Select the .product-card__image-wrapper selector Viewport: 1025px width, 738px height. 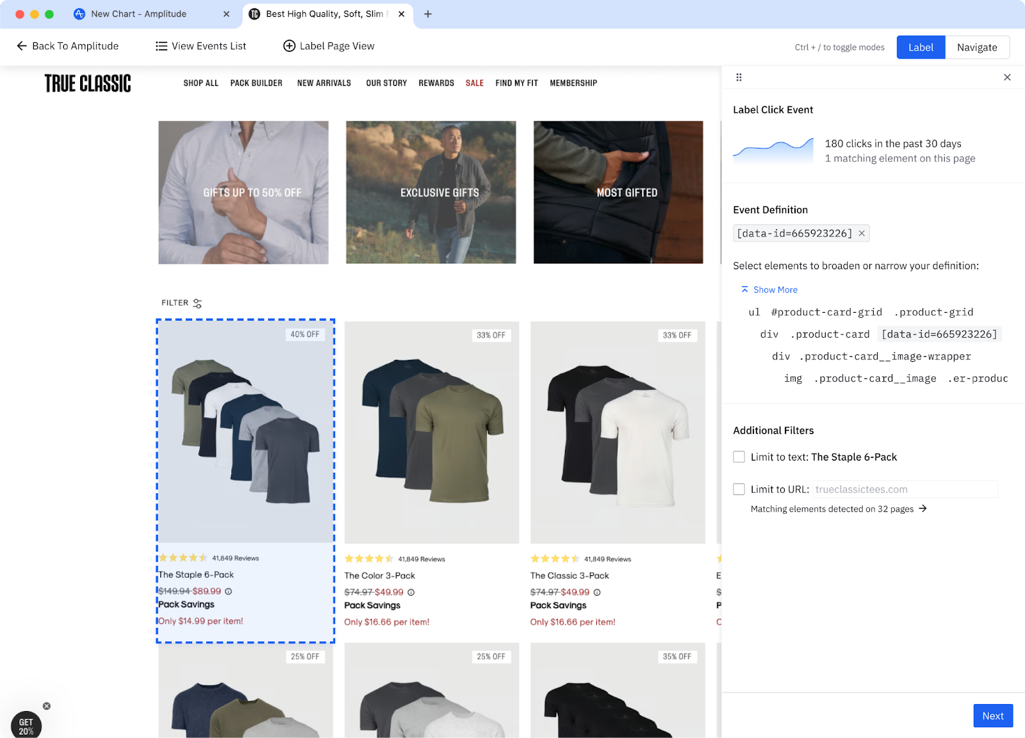click(x=885, y=356)
